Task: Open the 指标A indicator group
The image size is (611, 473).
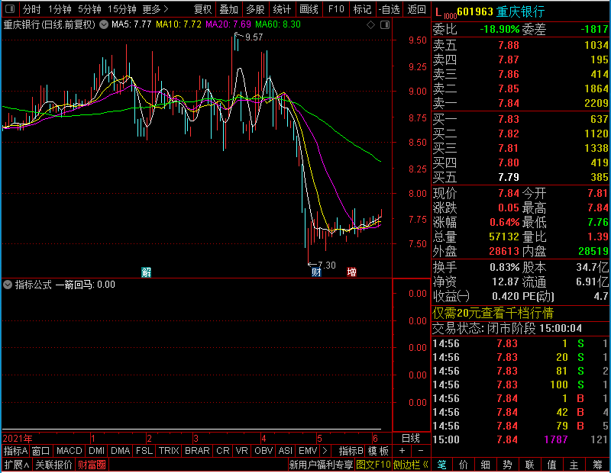Action: [x=15, y=451]
